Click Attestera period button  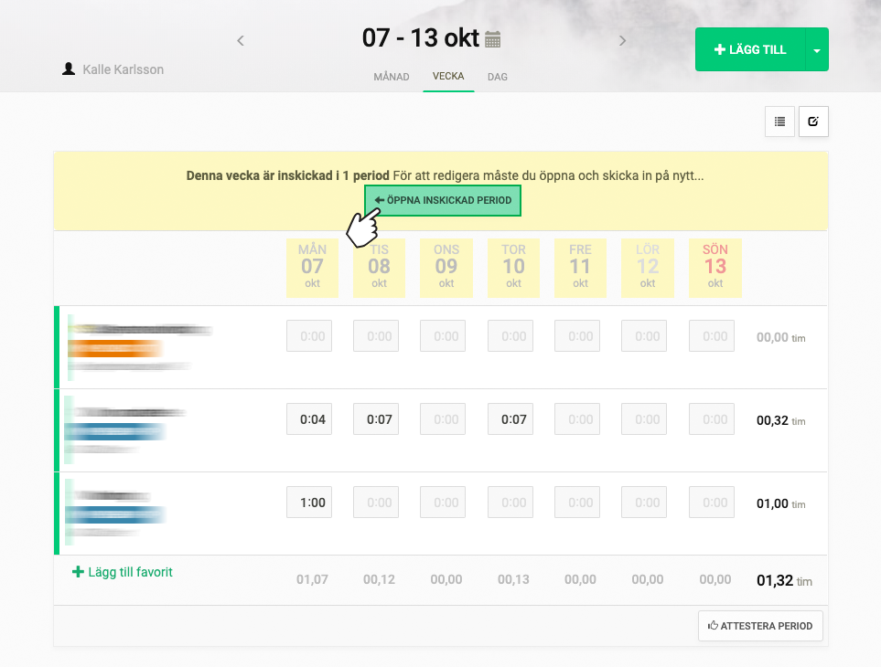click(x=760, y=627)
